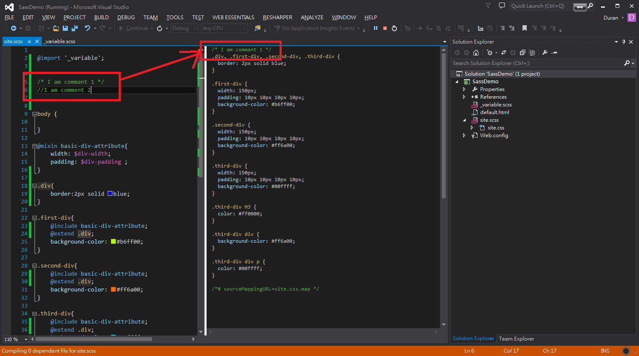
Task: Toggle pin on the site.scss tab
Action: (x=29, y=41)
